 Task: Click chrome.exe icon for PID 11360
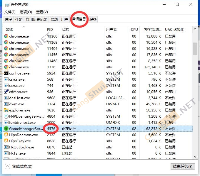point(6,36)
